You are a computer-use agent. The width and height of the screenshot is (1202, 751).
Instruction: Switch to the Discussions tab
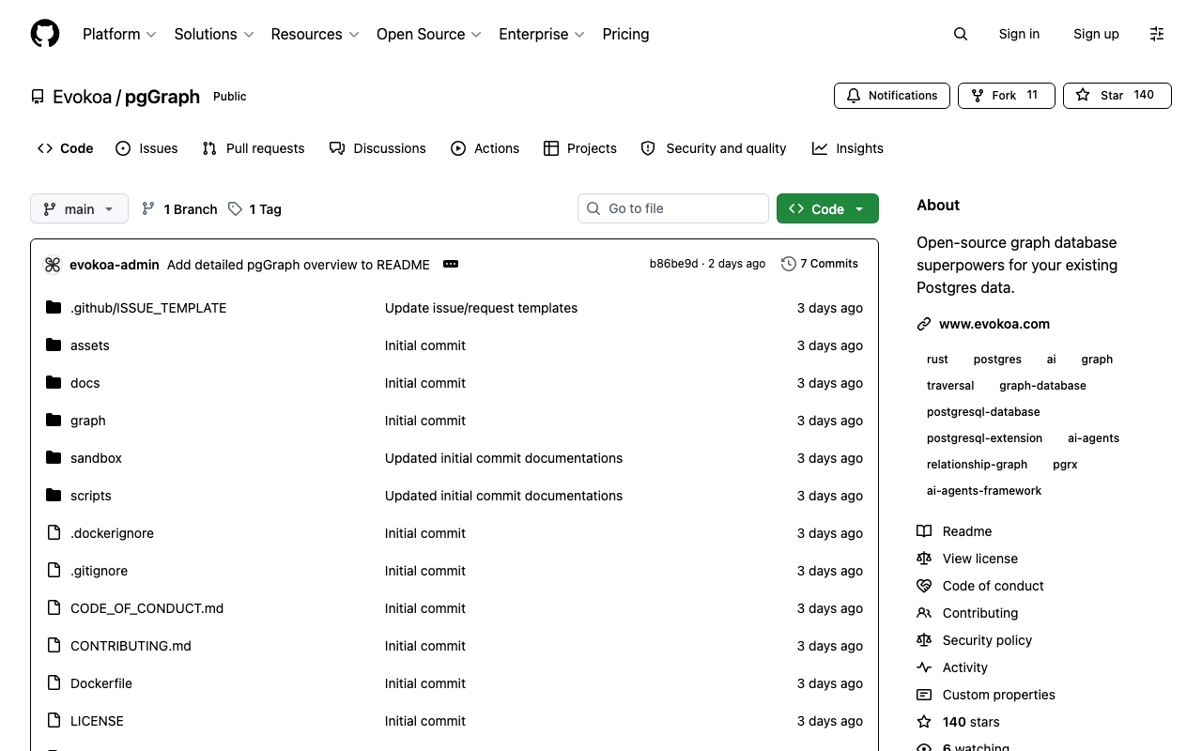click(378, 148)
